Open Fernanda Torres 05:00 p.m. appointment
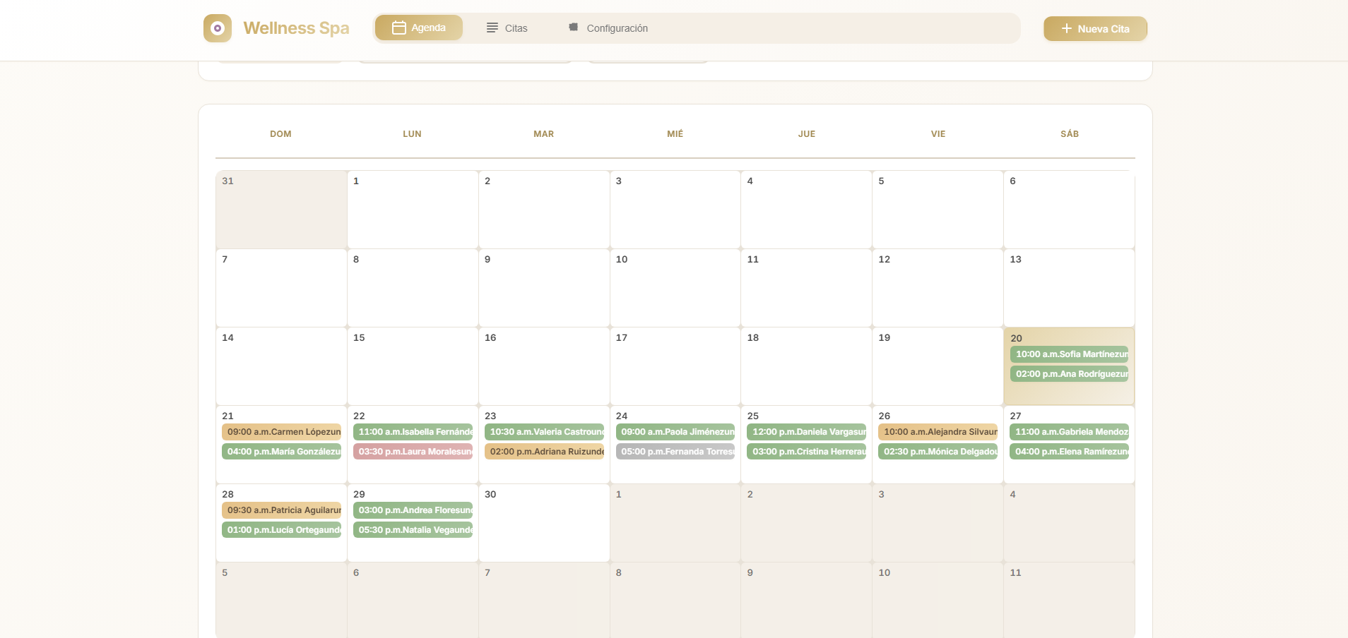 [675, 452]
